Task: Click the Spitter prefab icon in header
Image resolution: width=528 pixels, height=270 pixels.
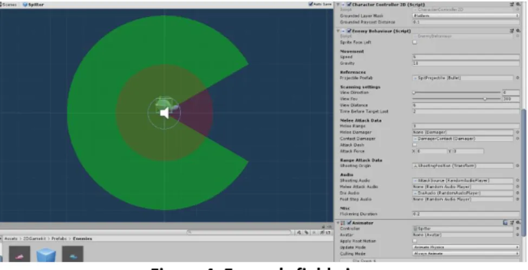Action: [25, 5]
